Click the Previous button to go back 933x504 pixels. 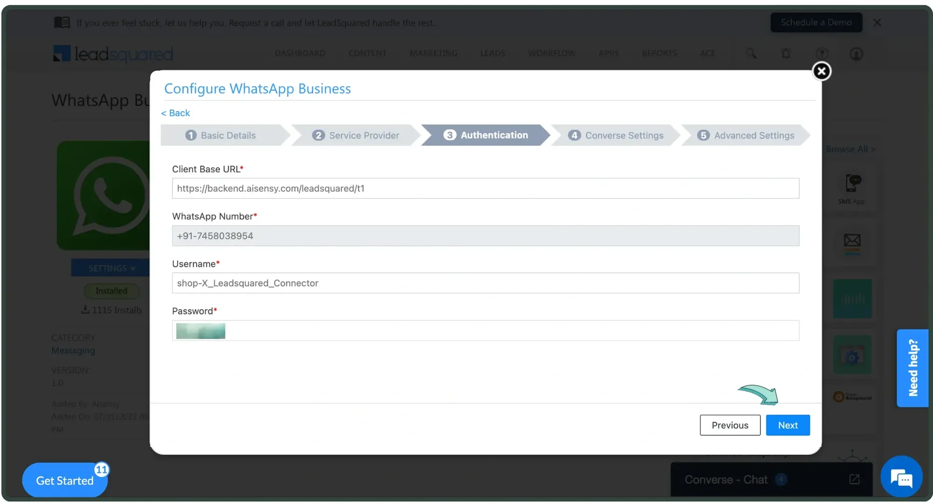[730, 425]
